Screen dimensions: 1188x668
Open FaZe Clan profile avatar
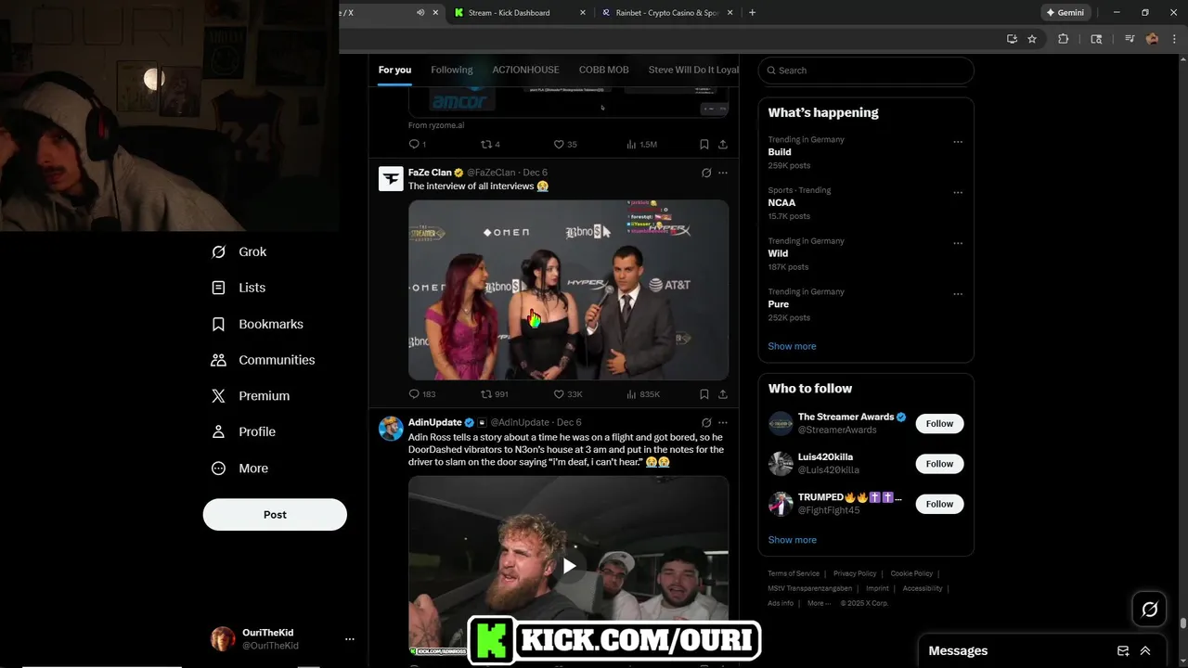coord(391,178)
